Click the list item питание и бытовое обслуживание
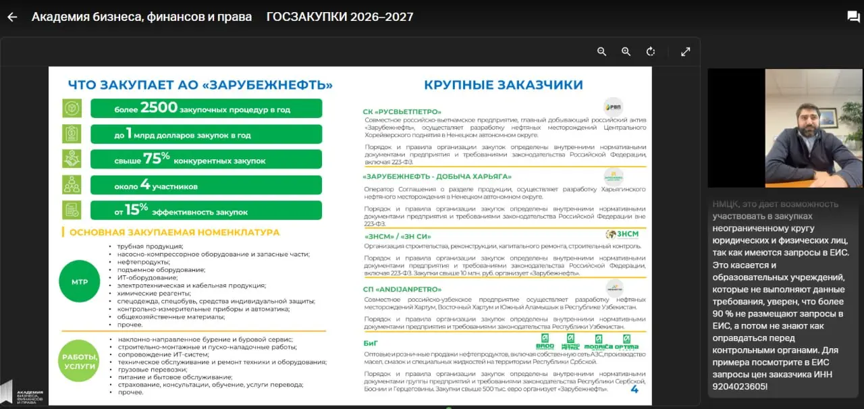864x409 pixels. click(175, 377)
